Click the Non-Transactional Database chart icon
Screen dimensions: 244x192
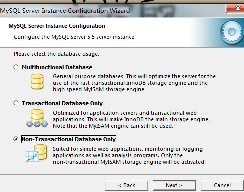click(36, 153)
